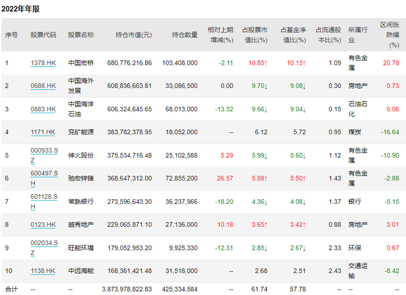The height and width of the screenshot is (295, 406).
Task: Click holding quantity 9,925,330
Action: 184,248
